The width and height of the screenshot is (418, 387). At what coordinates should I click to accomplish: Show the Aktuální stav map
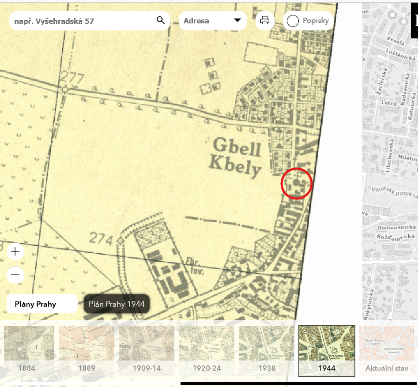[387, 351]
